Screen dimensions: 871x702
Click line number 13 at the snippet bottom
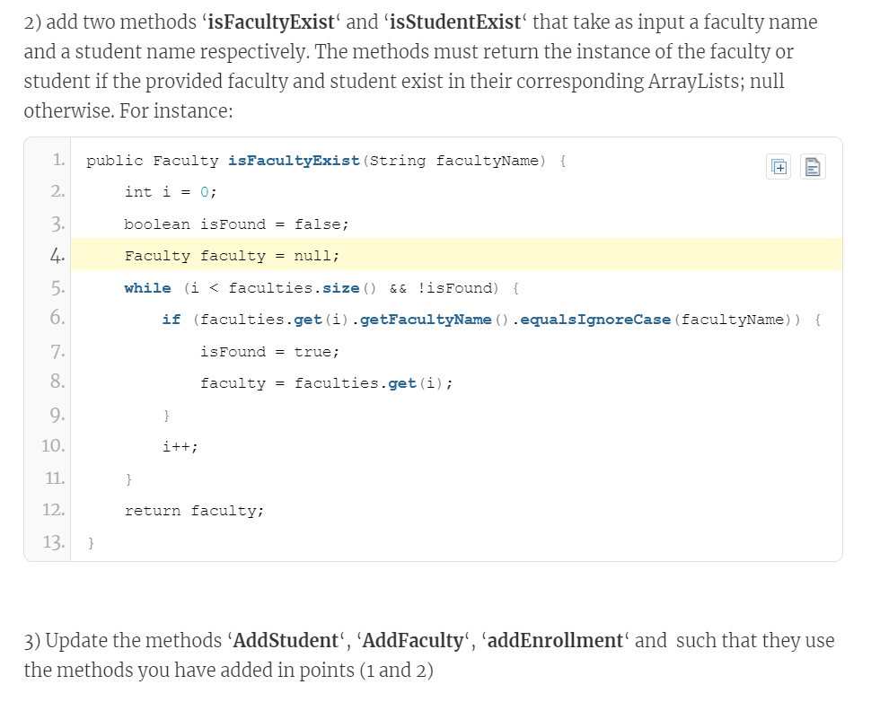point(56,542)
